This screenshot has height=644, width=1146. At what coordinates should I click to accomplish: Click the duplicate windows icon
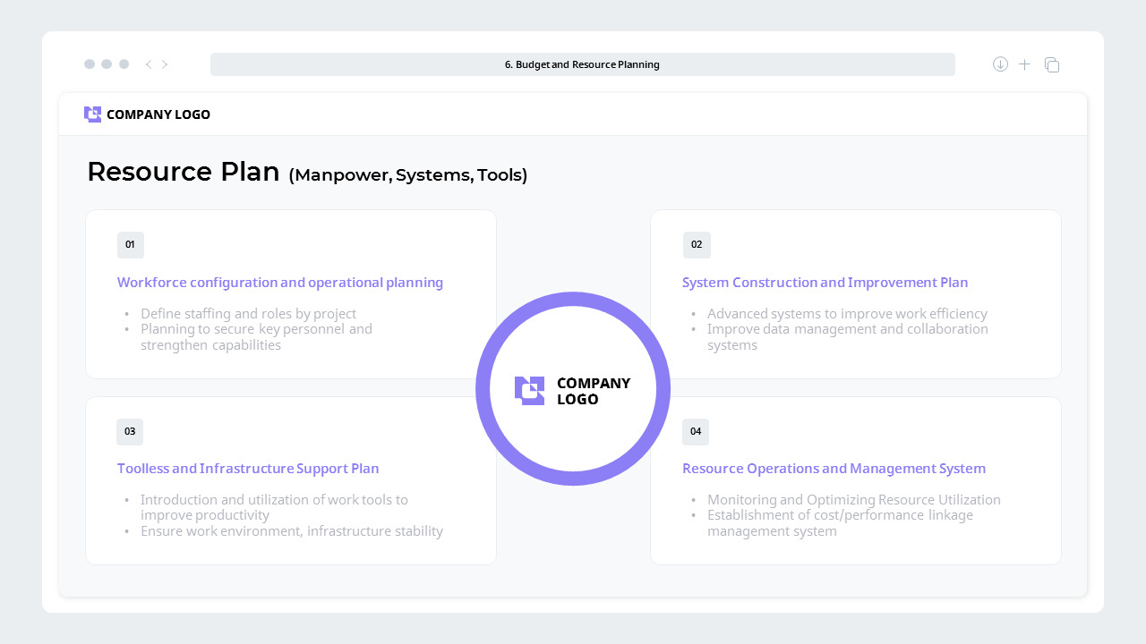[x=1052, y=64]
